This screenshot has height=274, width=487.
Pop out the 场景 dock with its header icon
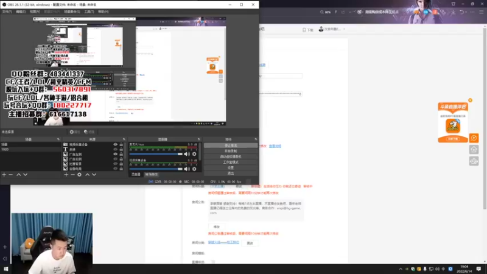[58, 139]
